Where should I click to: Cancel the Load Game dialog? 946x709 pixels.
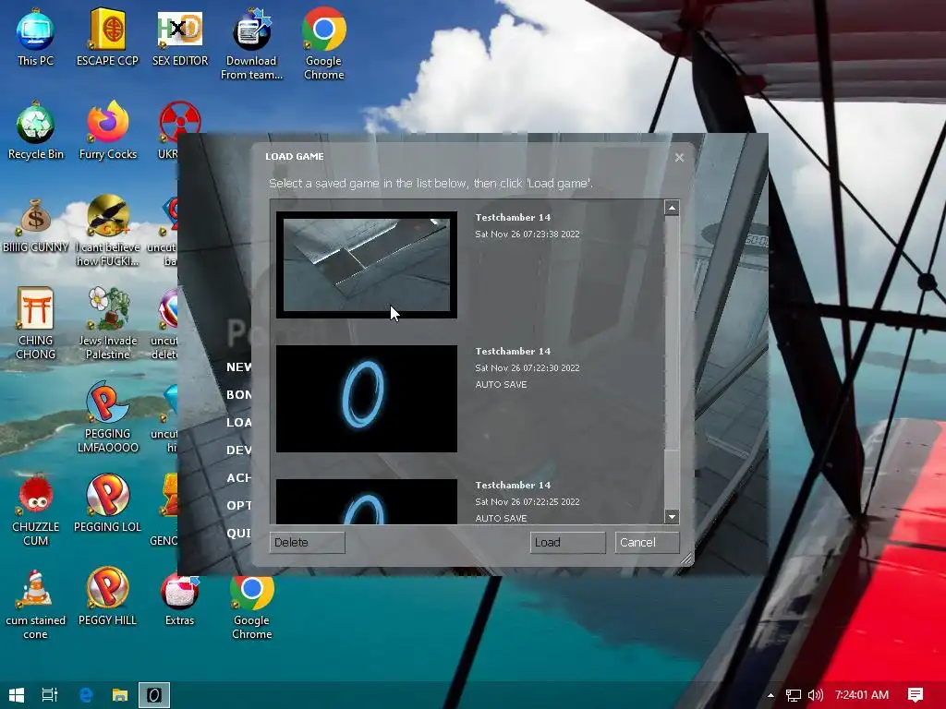(647, 542)
